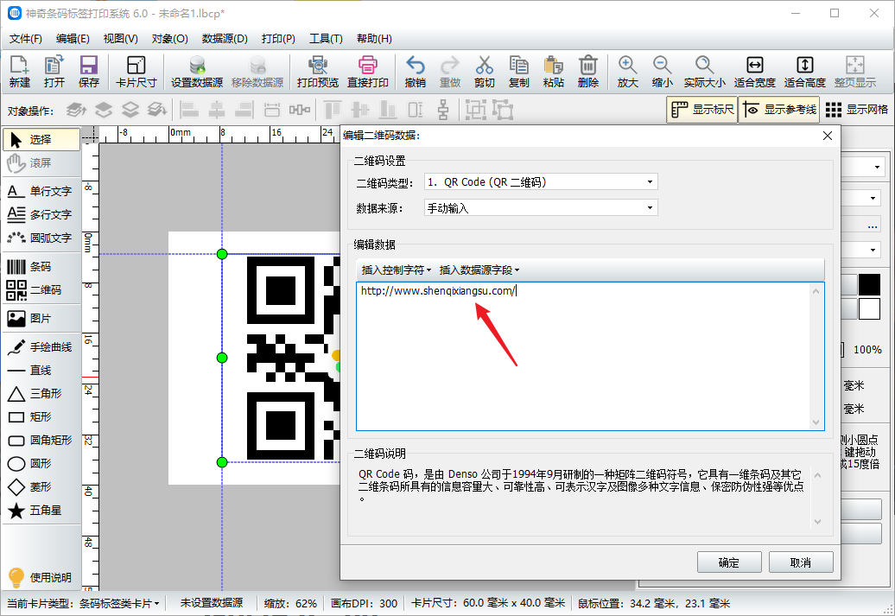
Task: Pick the black color swatch
Action: coord(869,285)
